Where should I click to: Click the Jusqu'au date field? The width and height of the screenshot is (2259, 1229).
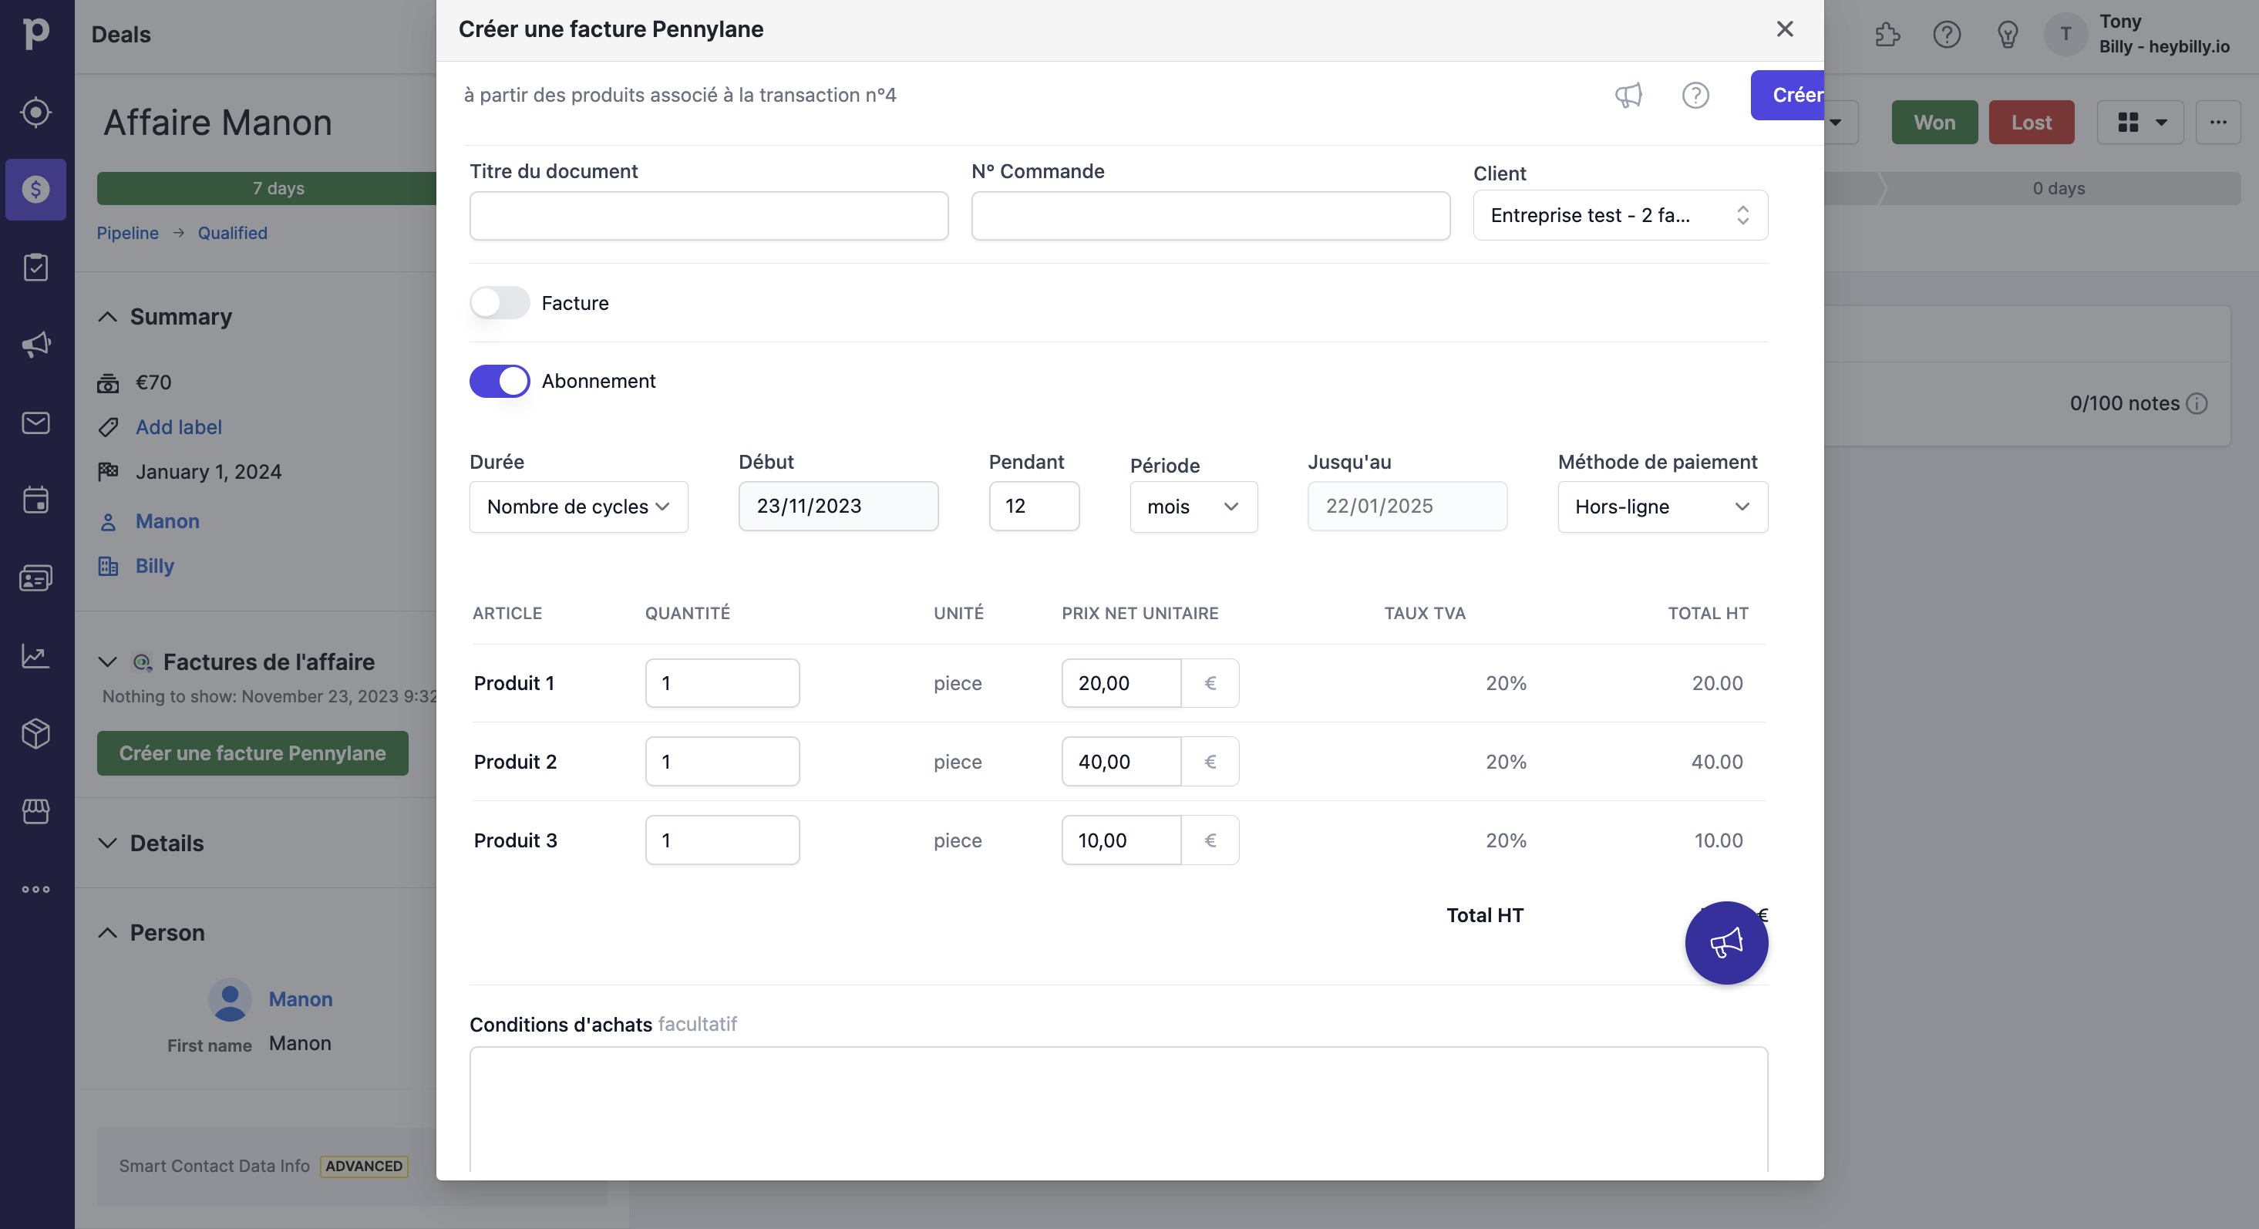point(1408,506)
